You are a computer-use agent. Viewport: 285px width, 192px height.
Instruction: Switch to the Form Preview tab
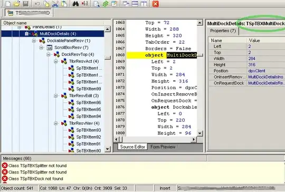pyautogui.click(x=163, y=147)
